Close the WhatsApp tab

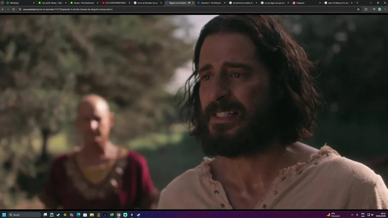(34, 3)
